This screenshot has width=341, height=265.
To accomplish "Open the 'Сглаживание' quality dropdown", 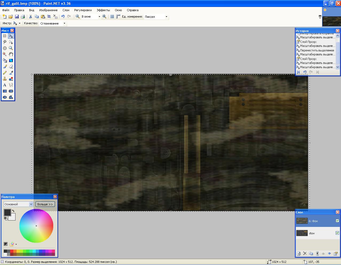I will click(64, 23).
